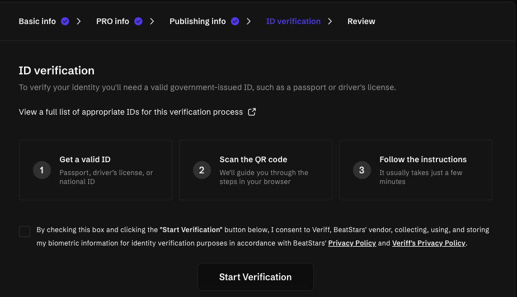Open Veriff's Privacy Policy link

click(429, 243)
